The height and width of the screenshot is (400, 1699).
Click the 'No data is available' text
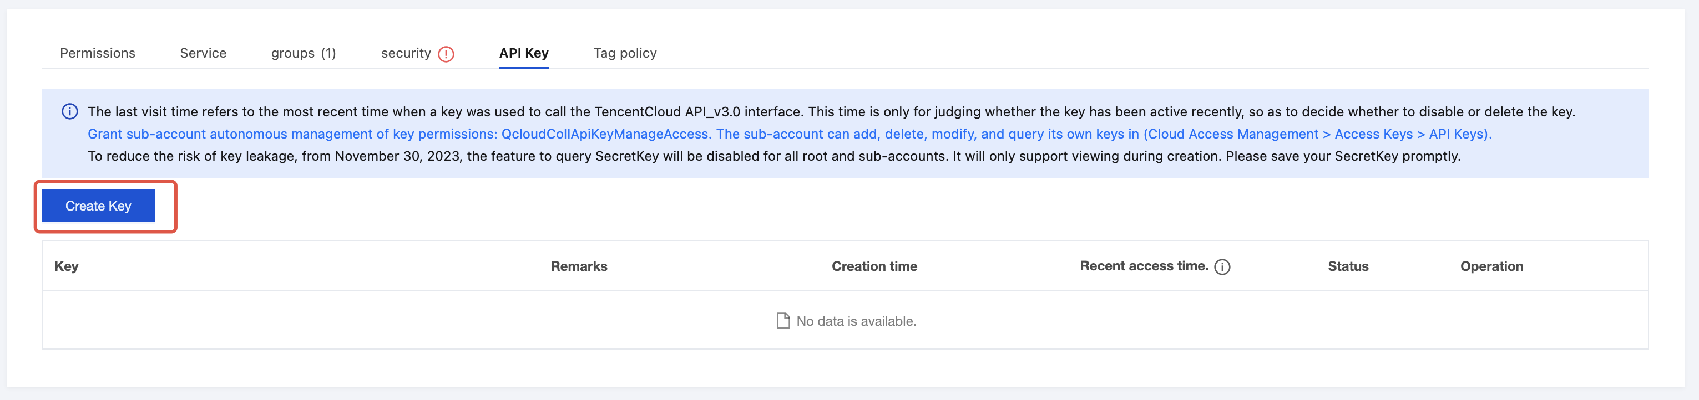click(x=856, y=321)
